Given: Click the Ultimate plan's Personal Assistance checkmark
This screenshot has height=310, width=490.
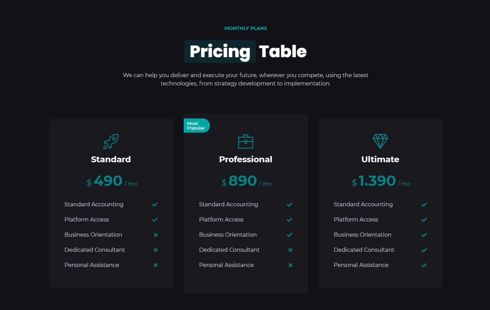Looking at the screenshot, I should coord(424,265).
